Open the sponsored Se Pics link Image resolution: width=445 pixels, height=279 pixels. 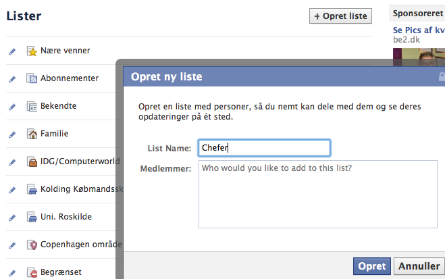[419, 30]
